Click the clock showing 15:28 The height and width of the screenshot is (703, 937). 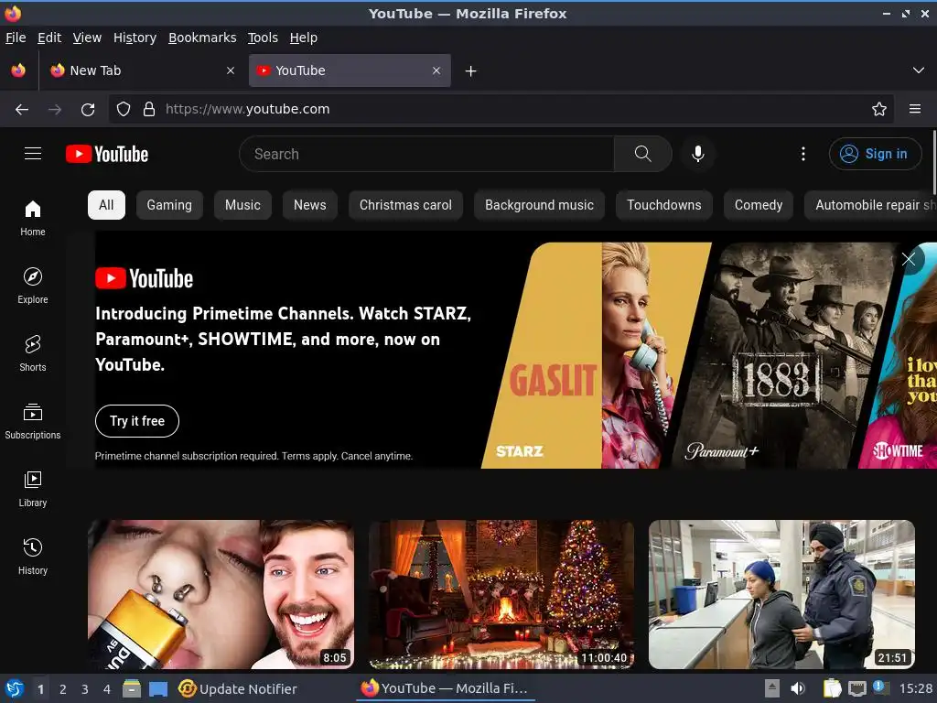pos(916,688)
